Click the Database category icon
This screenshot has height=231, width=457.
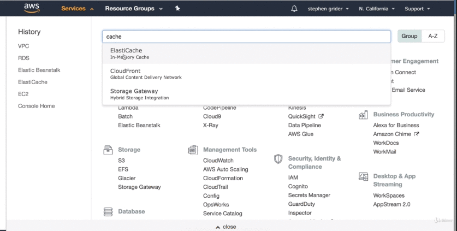click(x=108, y=211)
